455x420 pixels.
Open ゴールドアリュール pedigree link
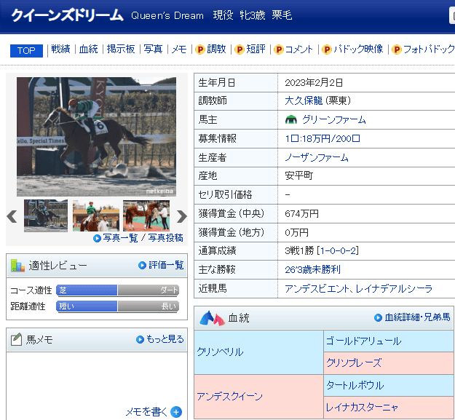pos(364,341)
